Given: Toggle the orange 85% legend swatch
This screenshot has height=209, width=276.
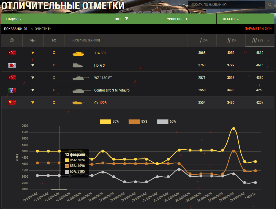Looking at the screenshot, I should 134,121.
